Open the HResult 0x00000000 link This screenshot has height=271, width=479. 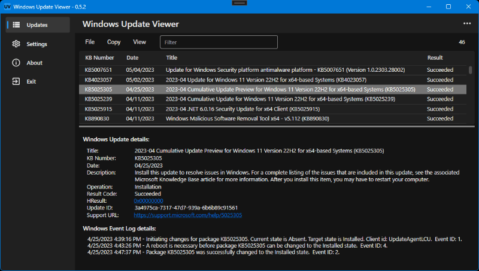pyautogui.click(x=148, y=201)
